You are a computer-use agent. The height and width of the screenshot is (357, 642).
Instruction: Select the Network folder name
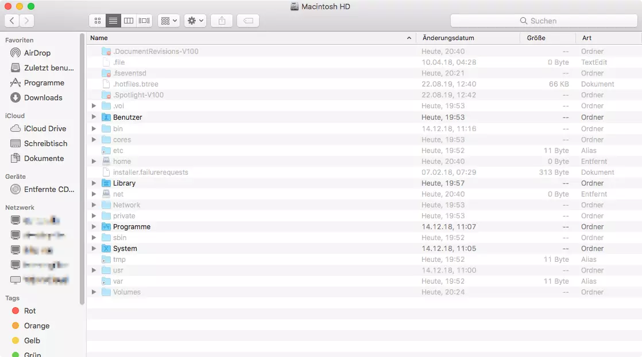pyautogui.click(x=126, y=205)
